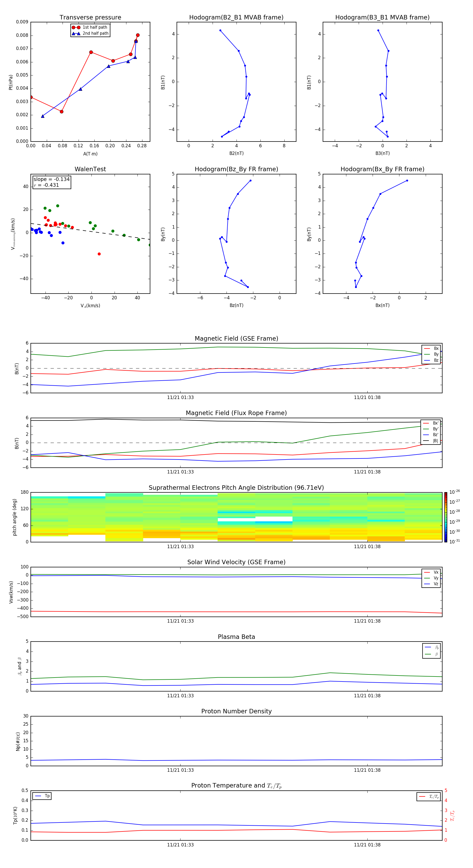473x868 pixels.
Task: Click the Bz(nT) x-axis label
Action: pos(236,305)
